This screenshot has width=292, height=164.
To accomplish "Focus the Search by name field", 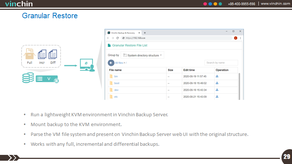I will [x=221, y=63].
